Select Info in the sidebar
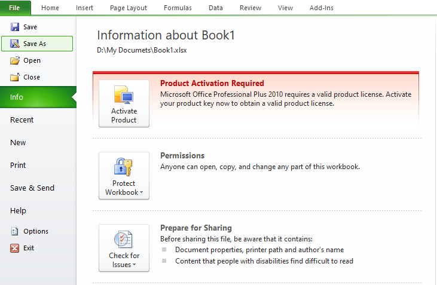437x285 pixels. (38, 97)
